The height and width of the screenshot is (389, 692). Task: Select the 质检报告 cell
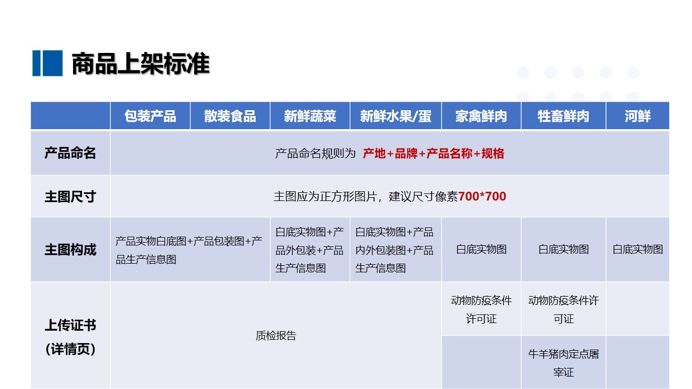point(276,336)
